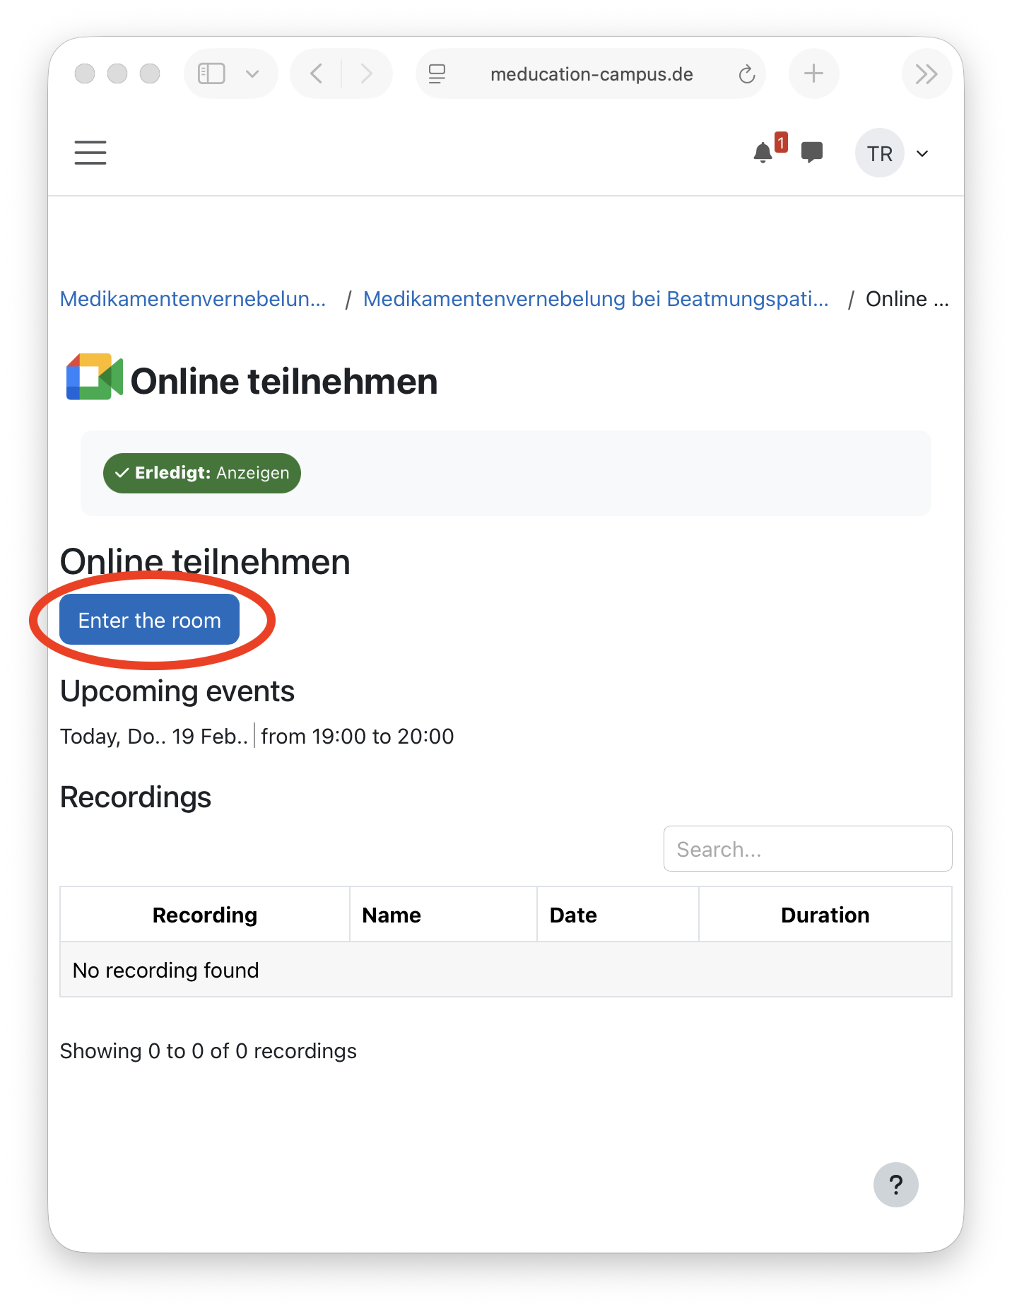Viewport: 1012px width, 1312px height.
Task: Click the Erledigt: Anzeigen completion badge
Action: coord(202,473)
